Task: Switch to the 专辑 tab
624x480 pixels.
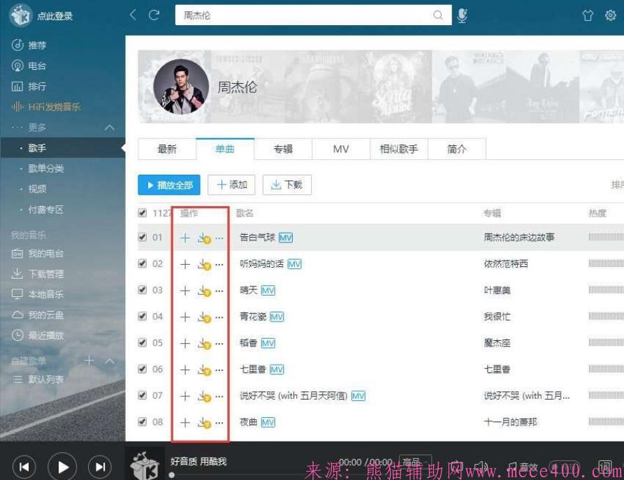Action: (x=284, y=149)
